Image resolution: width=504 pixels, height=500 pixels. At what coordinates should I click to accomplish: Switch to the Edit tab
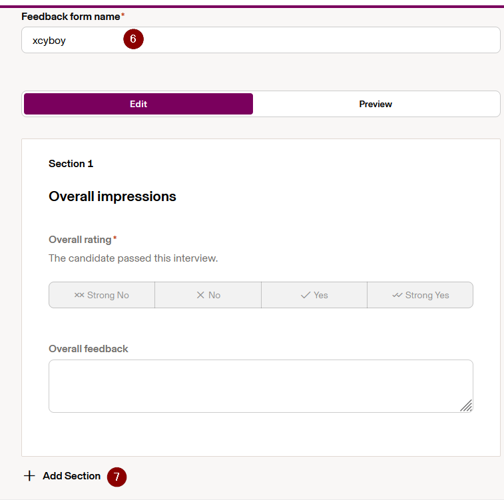tap(138, 104)
